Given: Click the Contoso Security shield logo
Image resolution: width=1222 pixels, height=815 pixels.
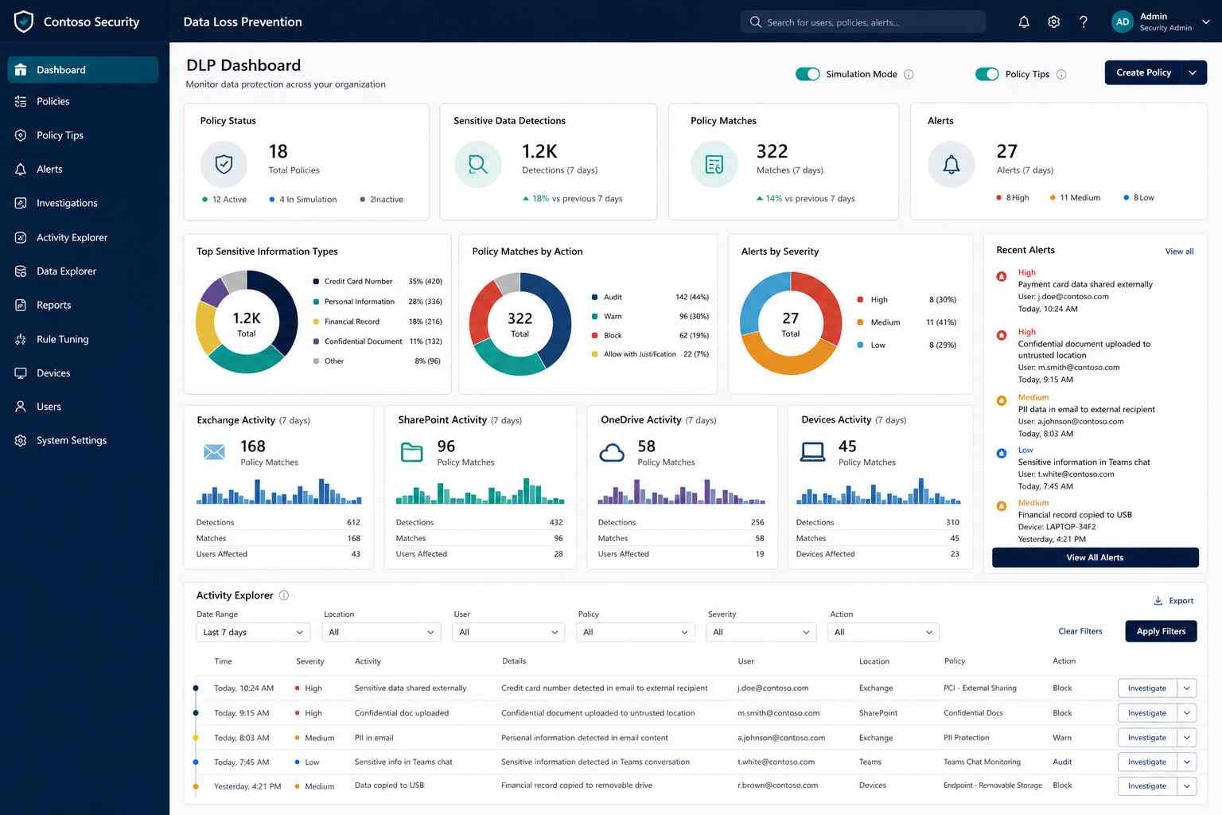Looking at the screenshot, I should coord(24,21).
